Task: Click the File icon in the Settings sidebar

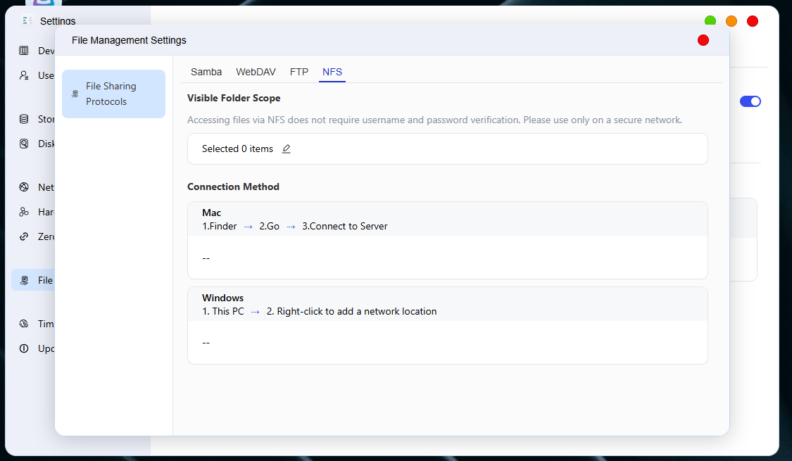Action: pos(24,280)
